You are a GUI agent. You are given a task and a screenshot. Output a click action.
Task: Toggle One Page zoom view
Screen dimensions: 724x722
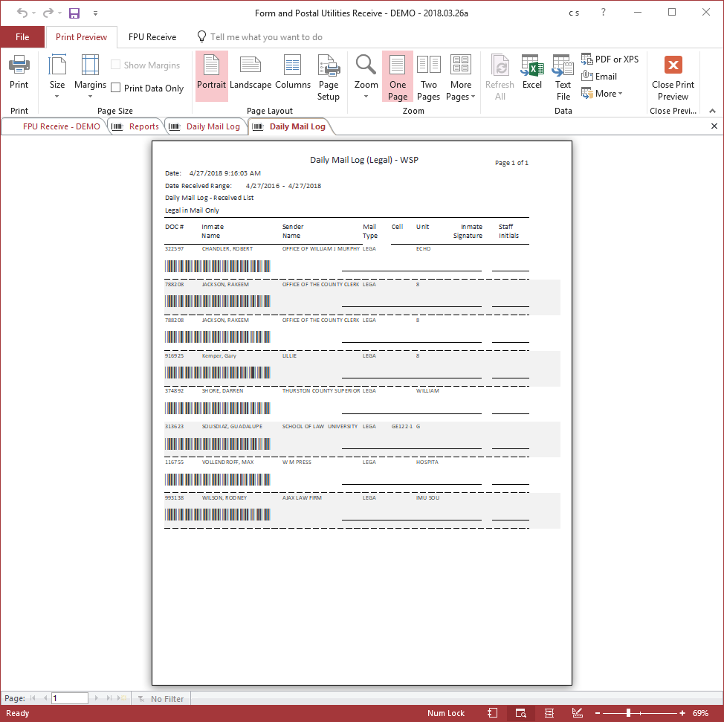coord(398,77)
